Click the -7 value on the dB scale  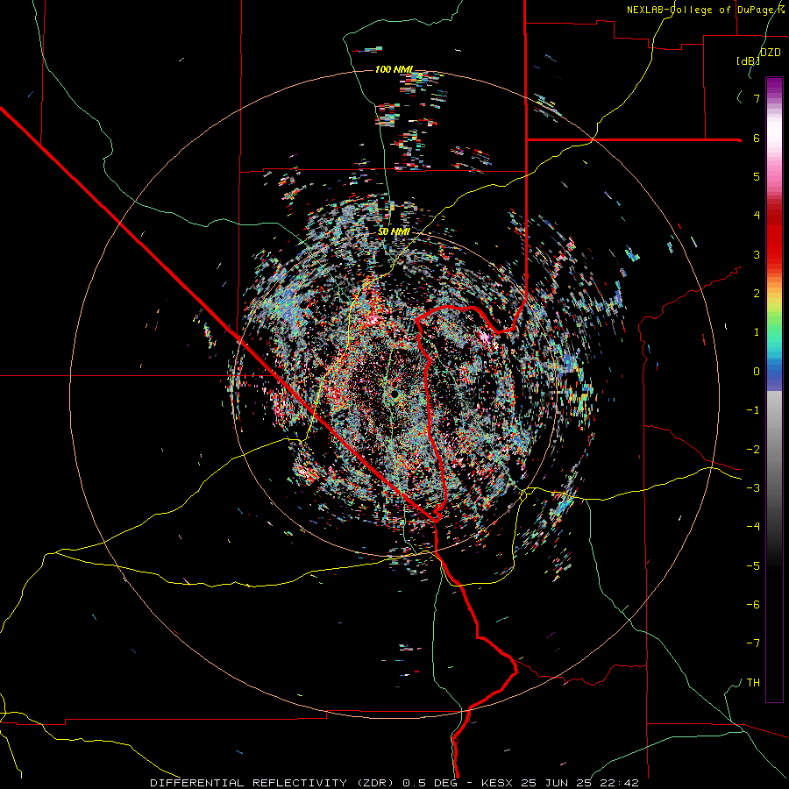[x=753, y=643]
